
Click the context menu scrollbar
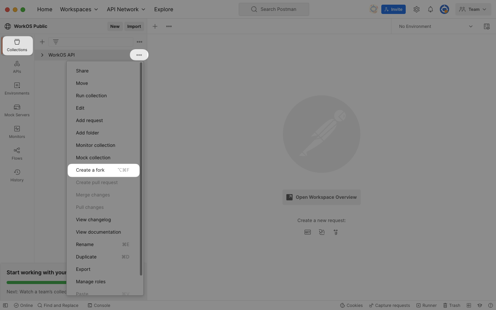pos(141,169)
